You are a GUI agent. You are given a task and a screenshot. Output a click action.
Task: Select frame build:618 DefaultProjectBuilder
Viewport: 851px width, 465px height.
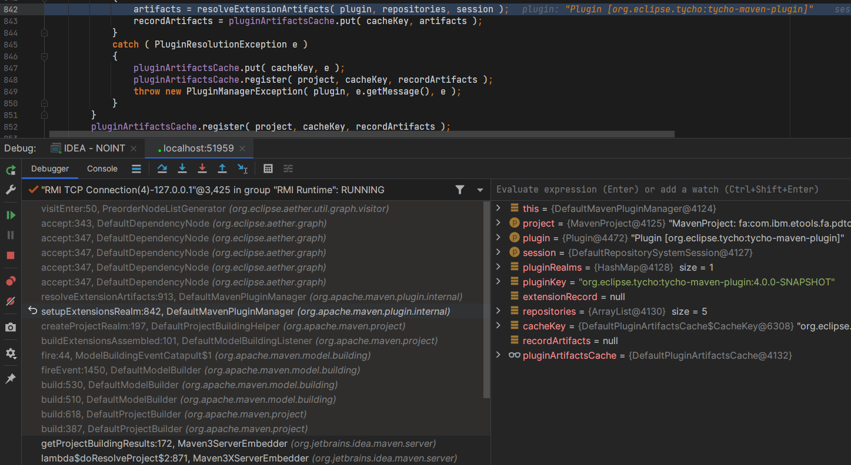[253, 414]
